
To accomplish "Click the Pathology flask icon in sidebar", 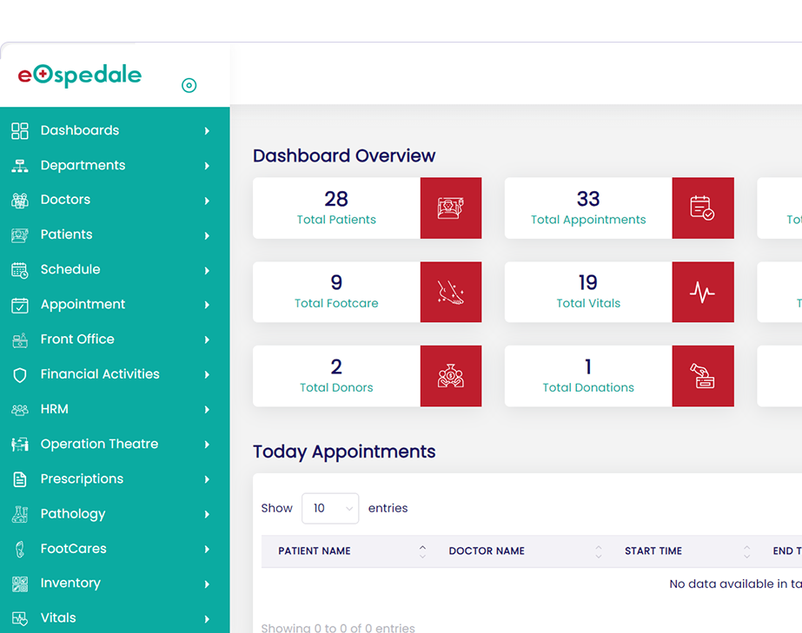I will 20,514.
